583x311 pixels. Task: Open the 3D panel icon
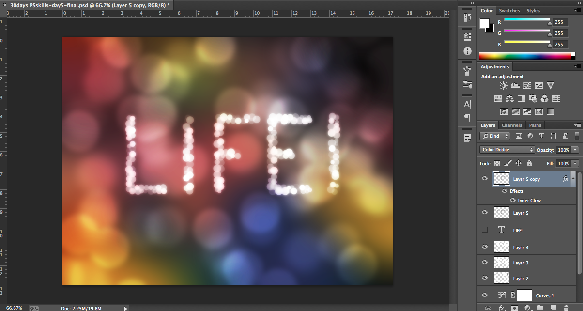(x=467, y=36)
